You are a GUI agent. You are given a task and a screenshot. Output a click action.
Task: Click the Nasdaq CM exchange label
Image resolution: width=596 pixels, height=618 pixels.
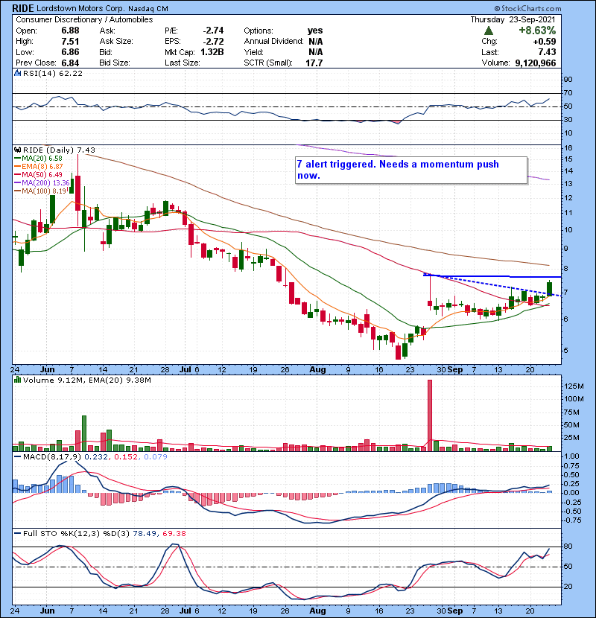click(x=147, y=9)
